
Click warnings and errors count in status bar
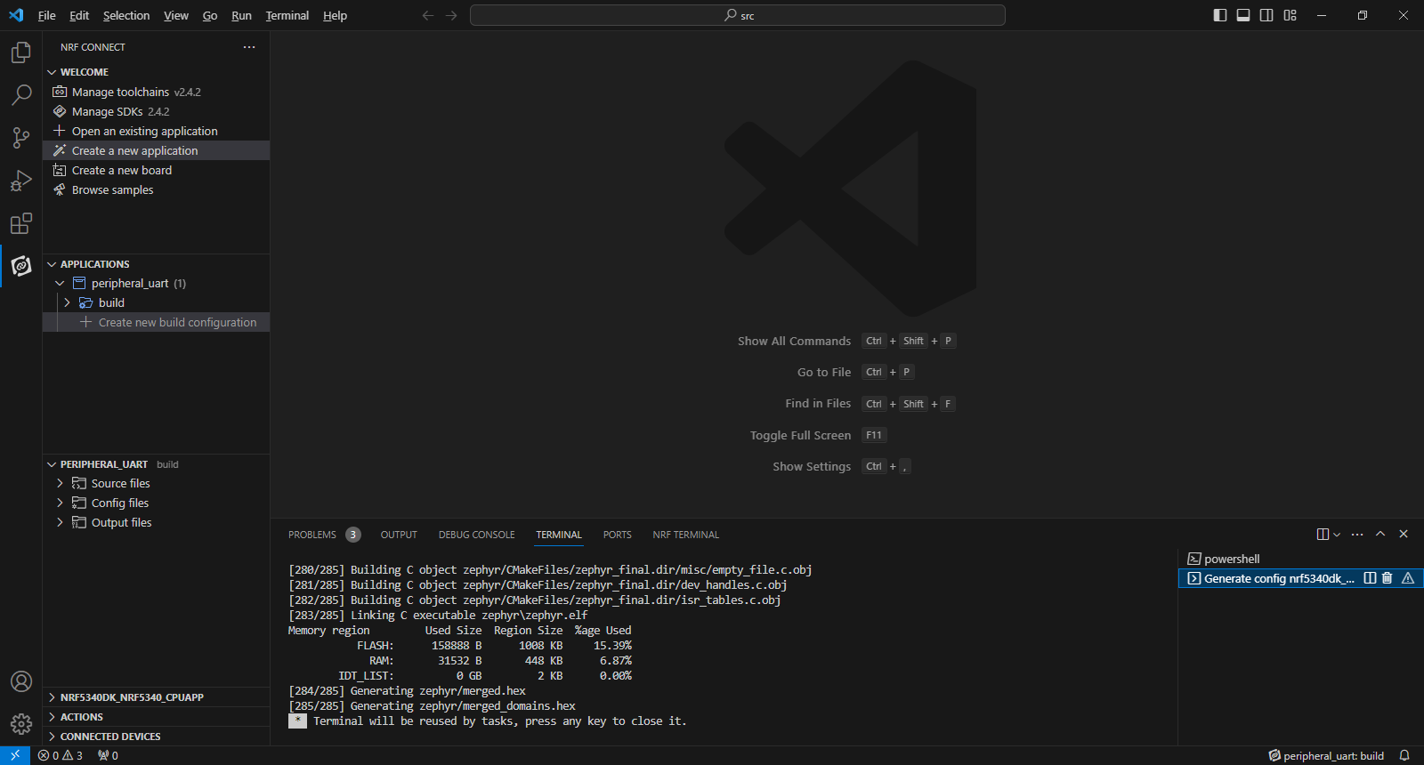61,755
